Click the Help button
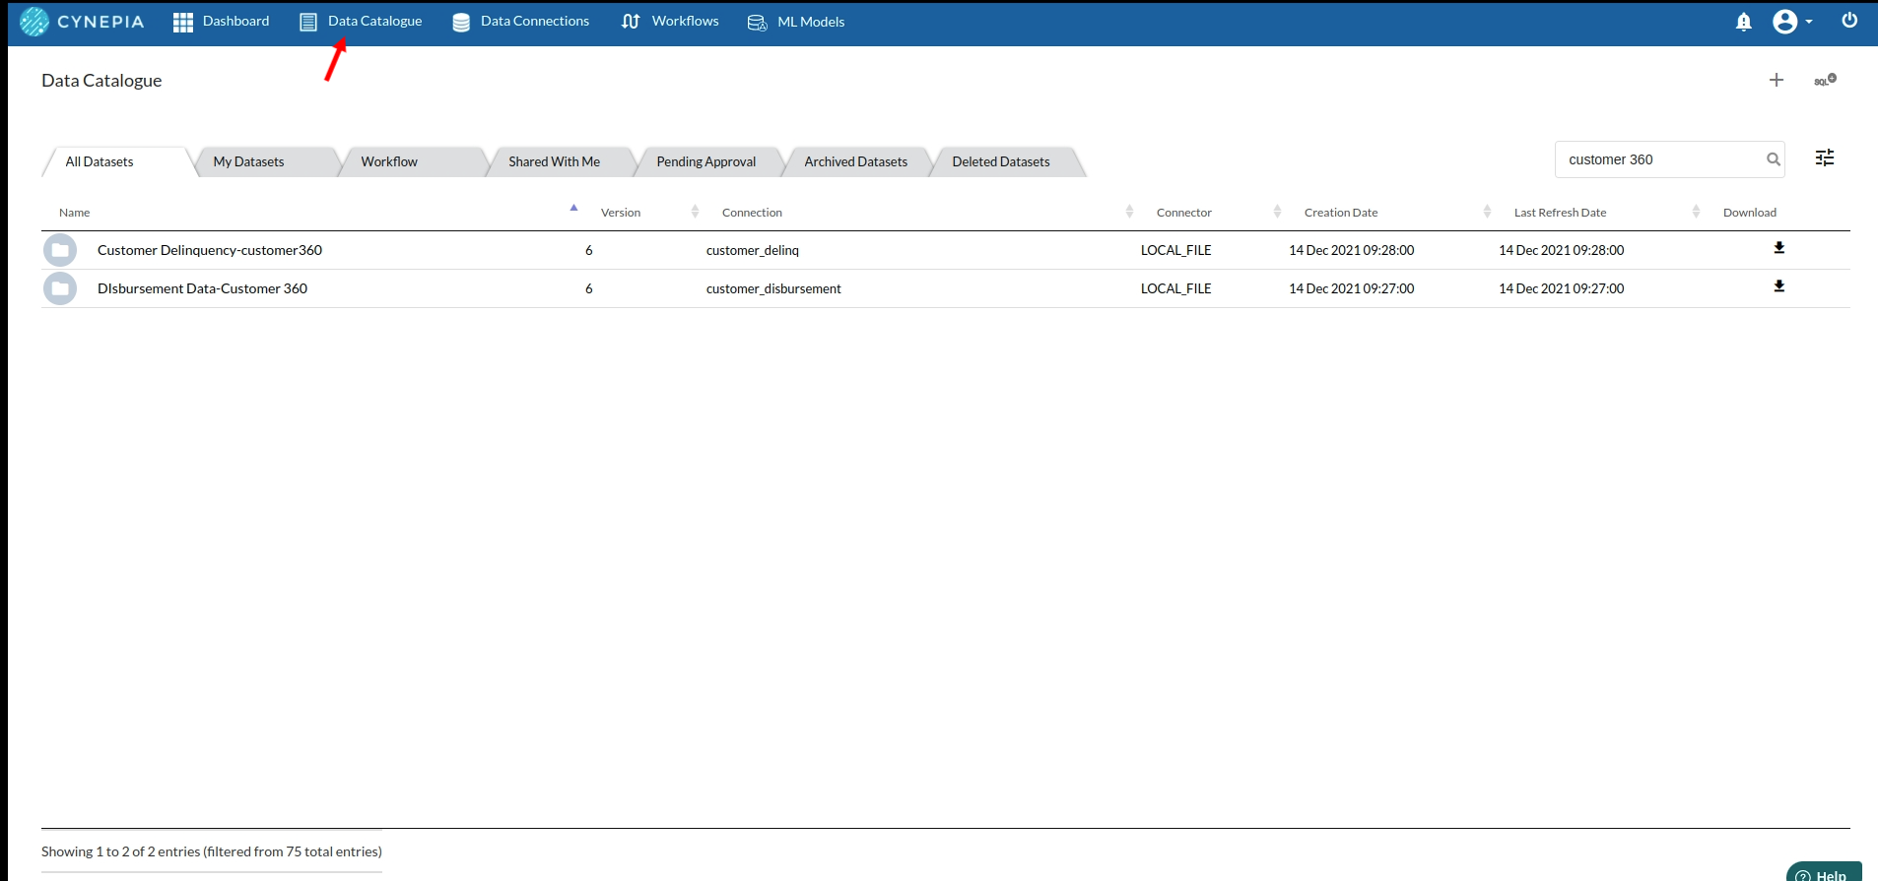Screen dimensions: 1878x881 click(1824, 872)
